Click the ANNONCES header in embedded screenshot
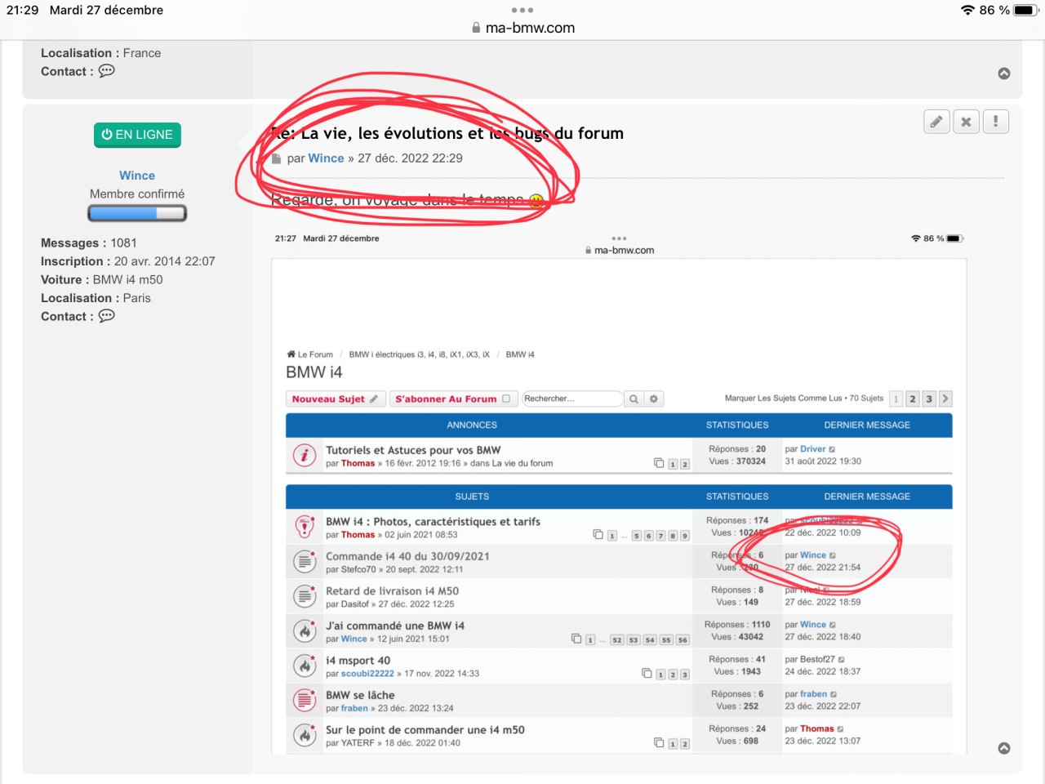The image size is (1045, 784). (472, 425)
